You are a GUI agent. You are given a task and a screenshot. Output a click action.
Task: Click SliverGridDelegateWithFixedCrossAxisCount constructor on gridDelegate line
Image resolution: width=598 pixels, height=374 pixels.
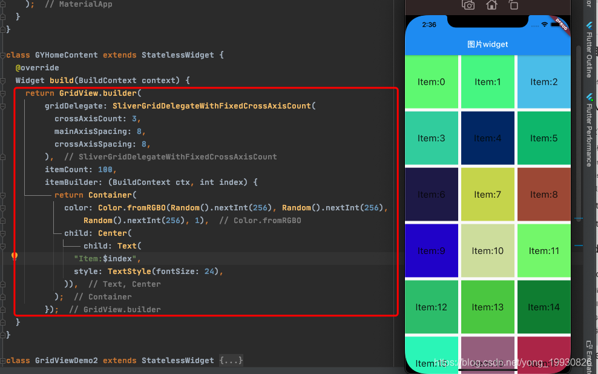click(212, 106)
